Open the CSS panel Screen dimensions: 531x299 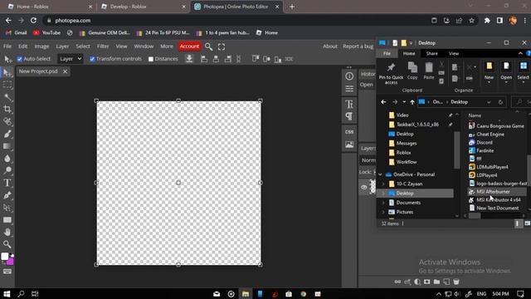tap(349, 132)
